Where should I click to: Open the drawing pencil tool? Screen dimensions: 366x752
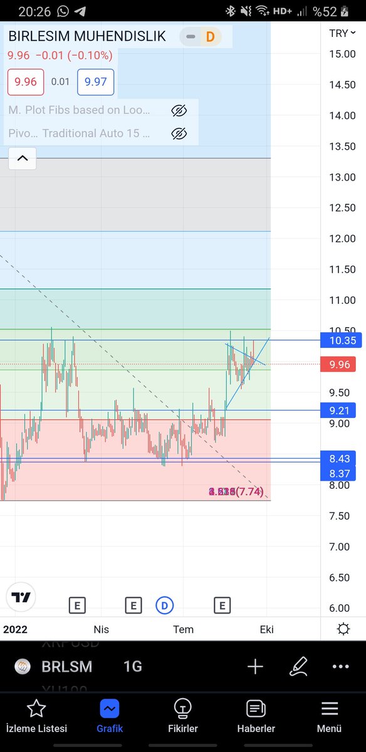[298, 666]
